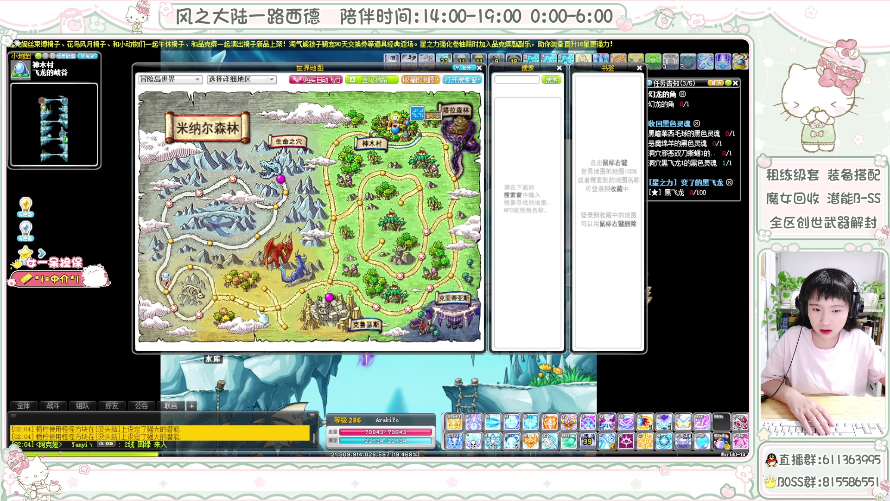Screen dimensions: 890x501
Task: Open 世界地图 from the minimap header
Action: (x=66, y=56)
